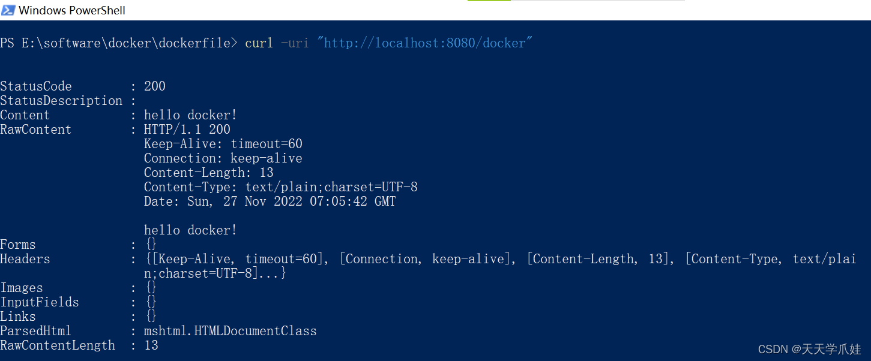Click the StatusCode value 200
Image resolution: width=871 pixels, height=361 pixels.
coord(155,86)
